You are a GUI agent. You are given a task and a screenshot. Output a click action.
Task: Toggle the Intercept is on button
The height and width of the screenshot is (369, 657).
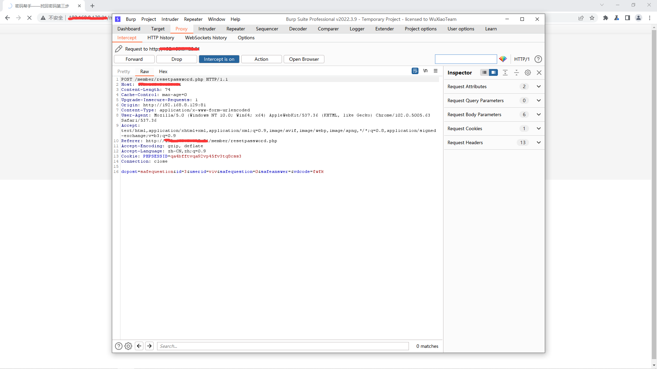tap(219, 59)
